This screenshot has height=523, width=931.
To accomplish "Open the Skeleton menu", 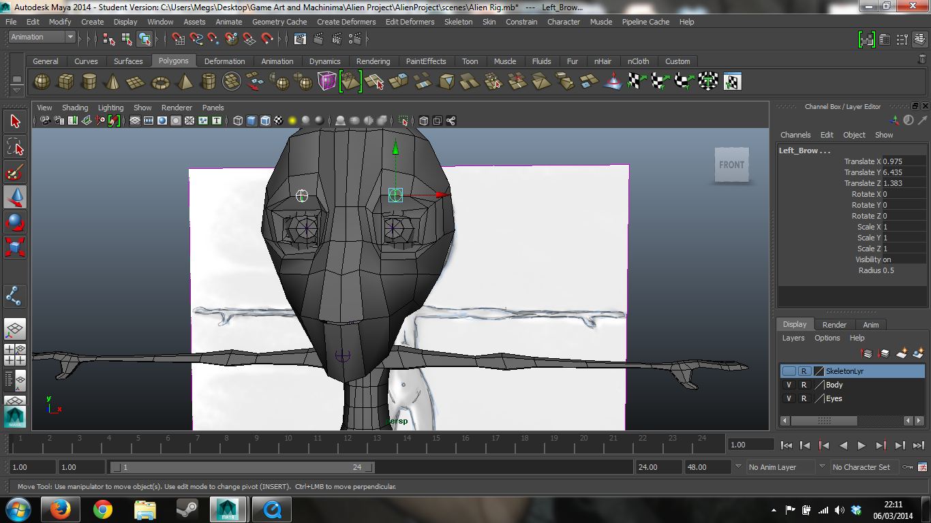I will tap(458, 21).
